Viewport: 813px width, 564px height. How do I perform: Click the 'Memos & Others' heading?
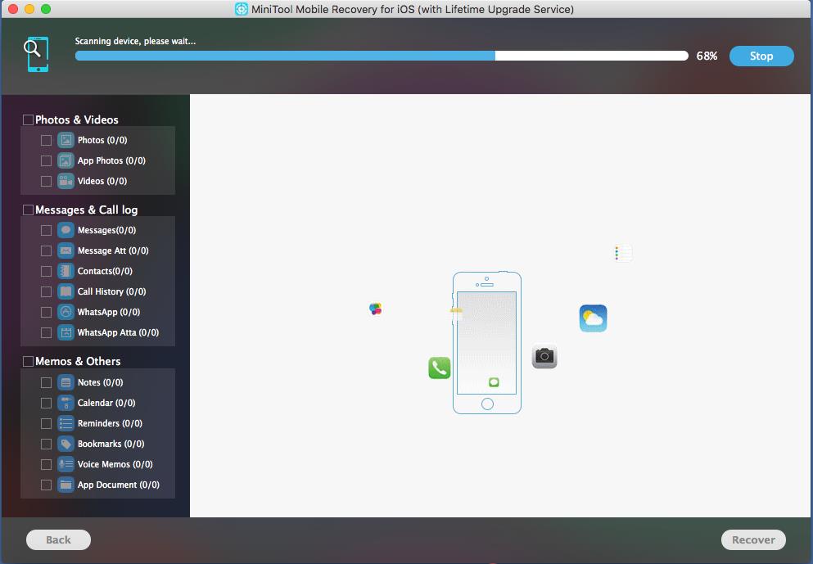click(78, 361)
